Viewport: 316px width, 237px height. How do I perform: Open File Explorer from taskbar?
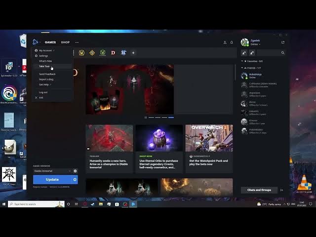[101, 204]
